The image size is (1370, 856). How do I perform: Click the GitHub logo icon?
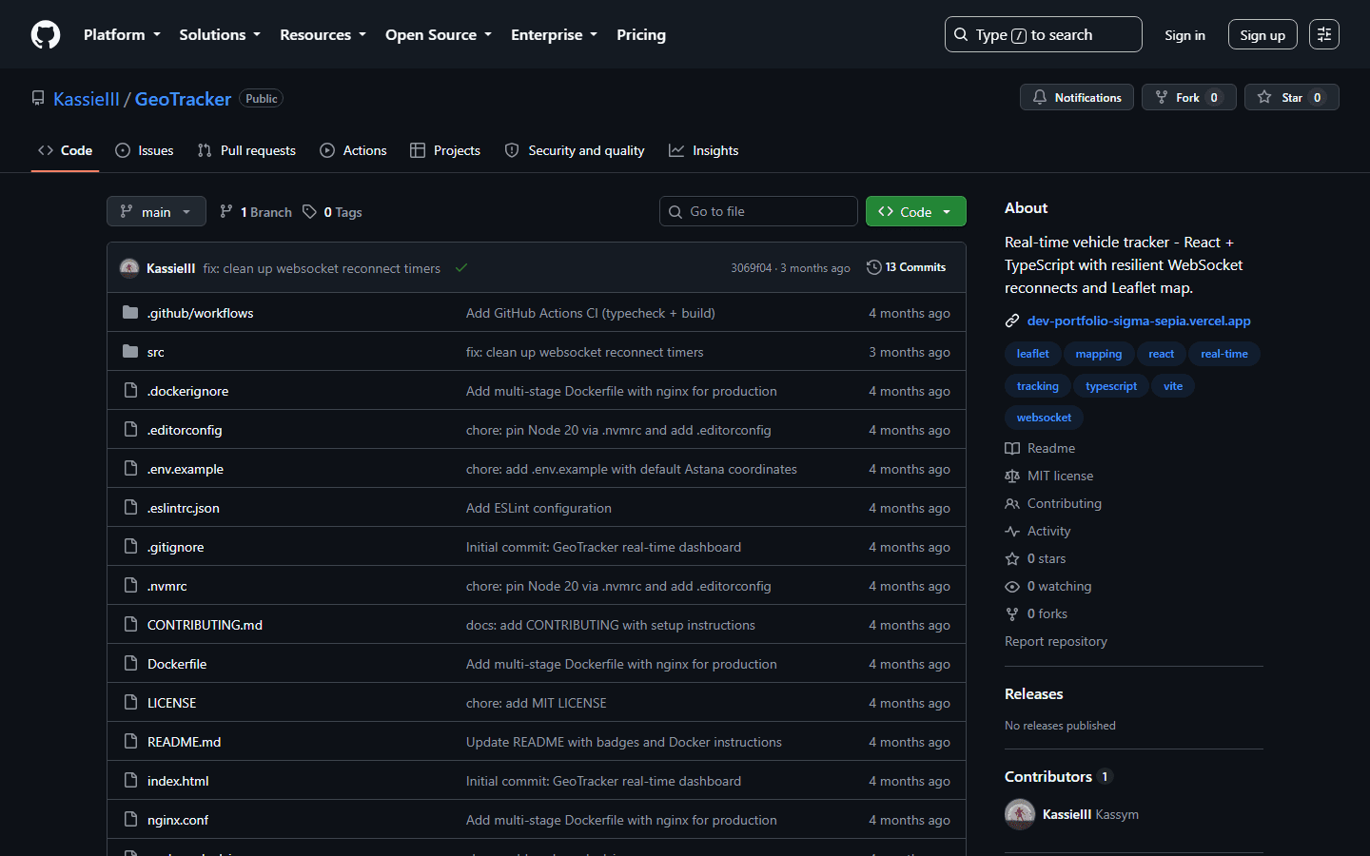tap(46, 34)
